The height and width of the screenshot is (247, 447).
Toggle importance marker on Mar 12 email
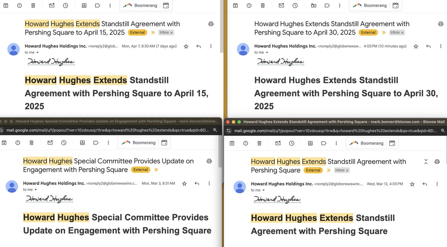click(x=328, y=170)
